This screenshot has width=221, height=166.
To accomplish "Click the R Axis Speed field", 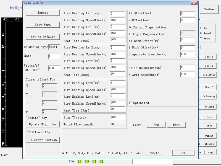I will point(188,74).
